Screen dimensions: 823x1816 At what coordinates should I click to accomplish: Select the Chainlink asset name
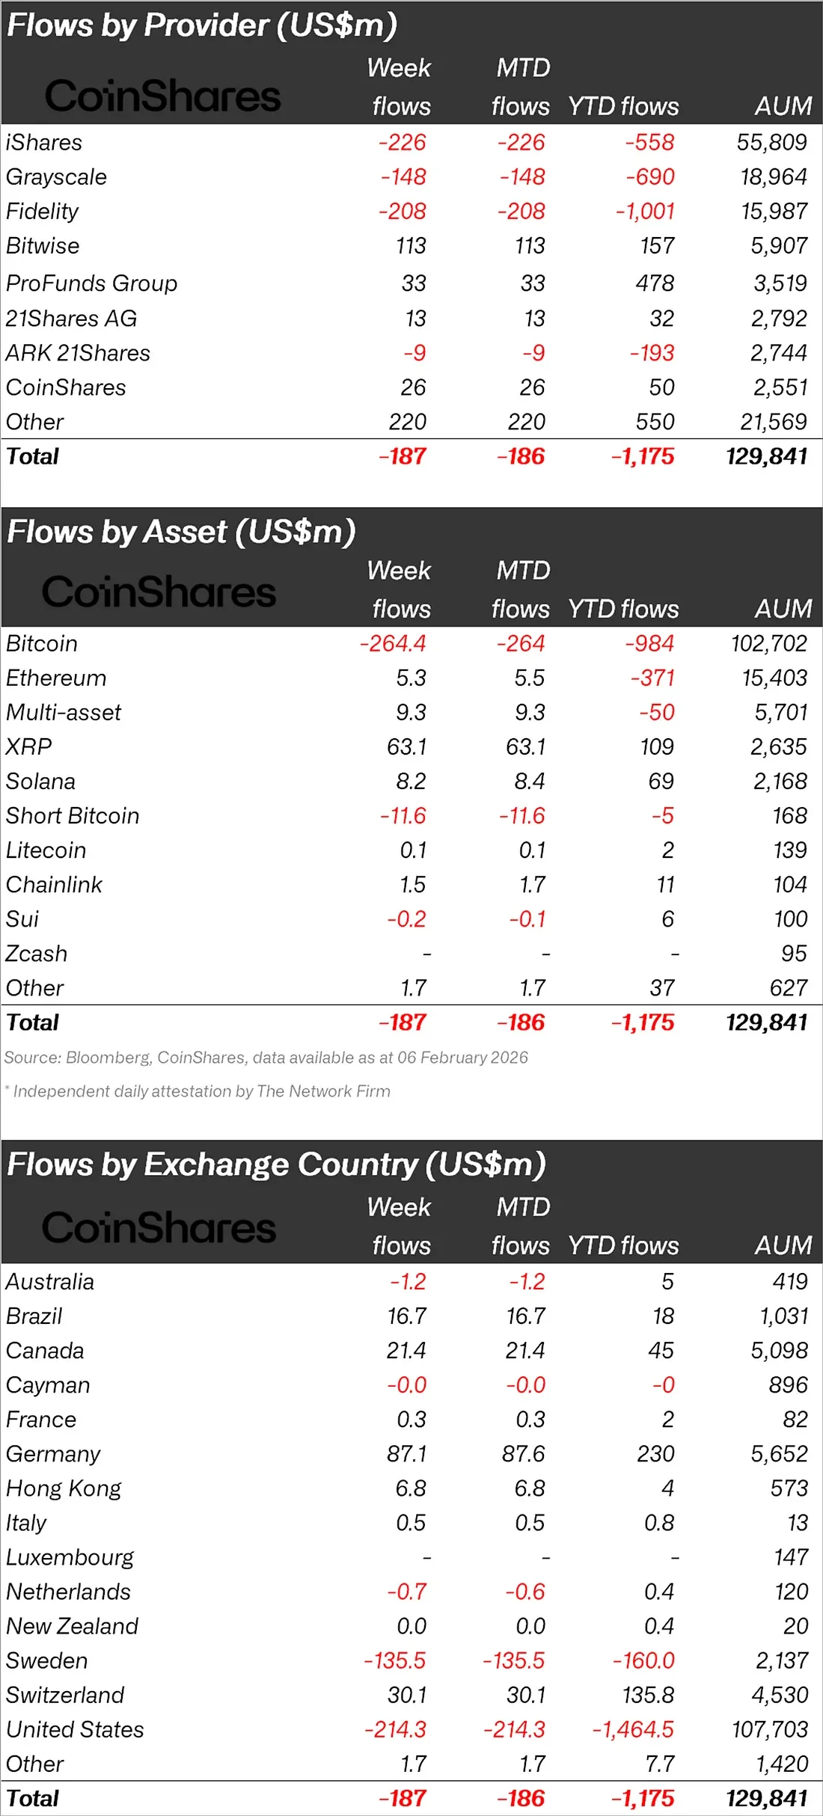54,884
